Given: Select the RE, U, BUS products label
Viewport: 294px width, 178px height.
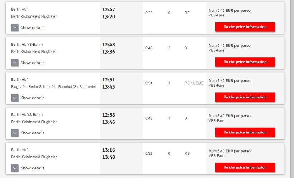Looking at the screenshot, I should [x=194, y=83].
